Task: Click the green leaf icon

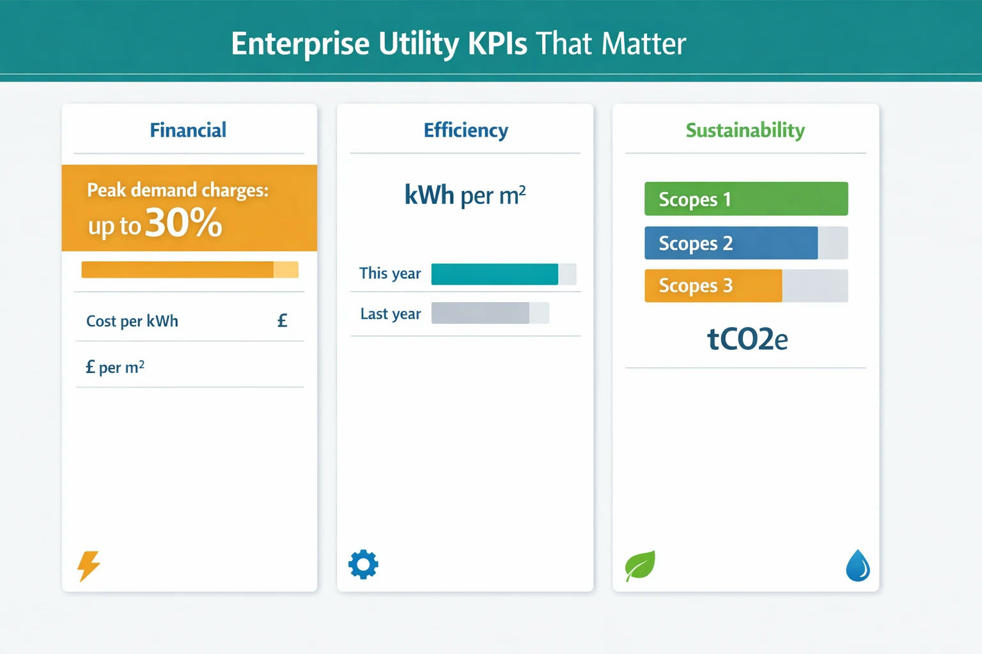Action: [640, 566]
